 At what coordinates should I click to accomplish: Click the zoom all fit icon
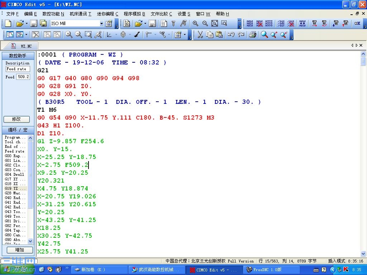[x=215, y=23]
